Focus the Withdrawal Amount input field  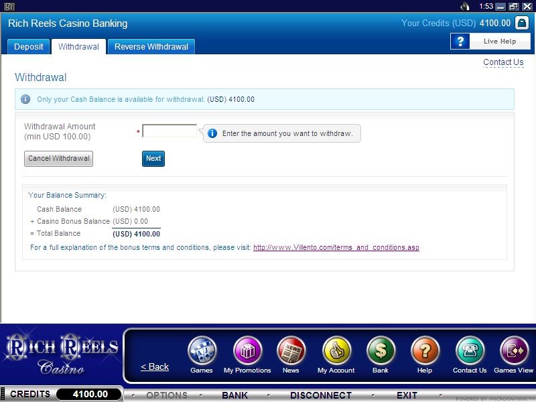[170, 131]
